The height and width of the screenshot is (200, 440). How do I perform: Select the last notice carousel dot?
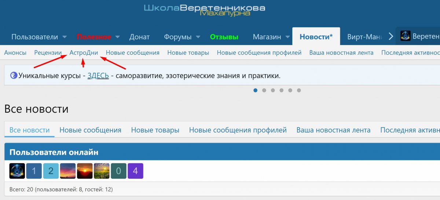tap(299, 90)
